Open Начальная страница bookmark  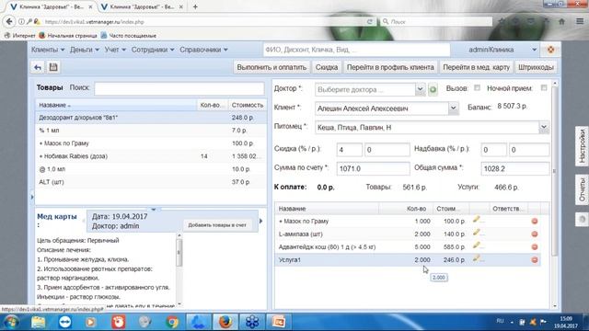click(68, 36)
